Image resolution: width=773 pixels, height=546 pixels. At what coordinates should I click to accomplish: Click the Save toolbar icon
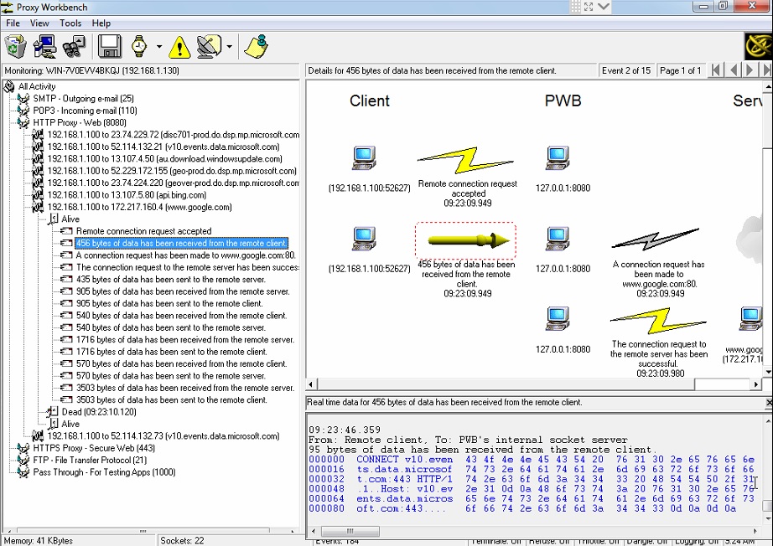[109, 46]
